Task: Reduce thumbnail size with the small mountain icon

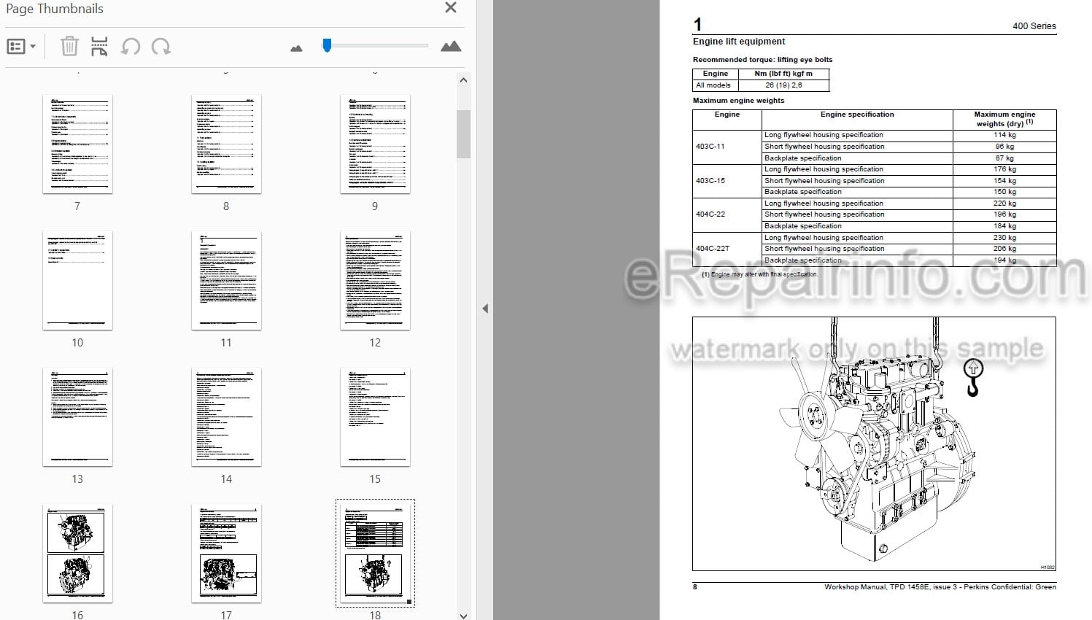Action: [x=296, y=48]
